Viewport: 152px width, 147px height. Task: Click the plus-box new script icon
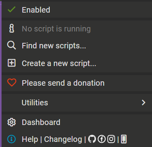[12, 63]
